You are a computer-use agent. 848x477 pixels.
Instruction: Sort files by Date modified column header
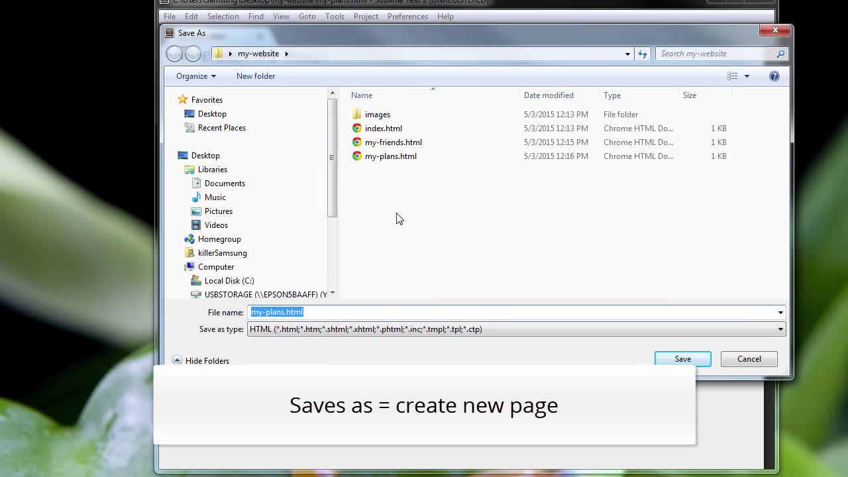[x=549, y=95]
